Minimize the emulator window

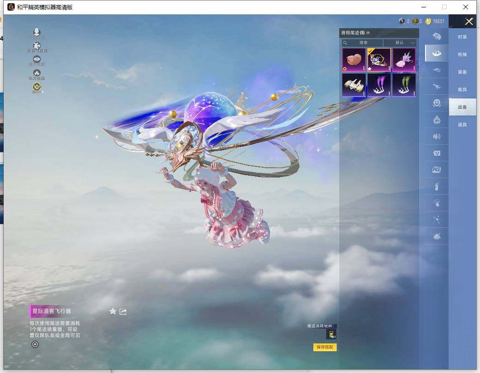[x=424, y=7]
